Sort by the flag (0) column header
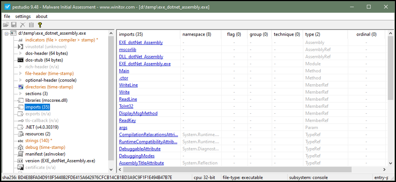Image resolution: width=396 pixels, height=182 pixels. click(234, 35)
